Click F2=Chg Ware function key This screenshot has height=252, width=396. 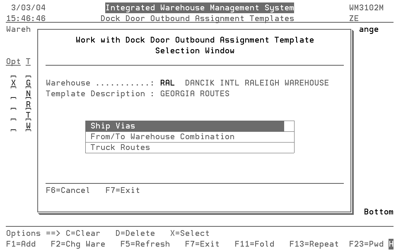78,244
